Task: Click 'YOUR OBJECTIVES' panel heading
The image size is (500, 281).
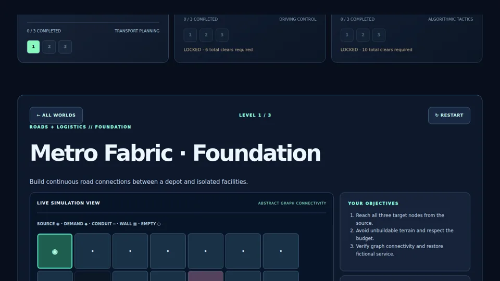Action: pyautogui.click(x=373, y=203)
